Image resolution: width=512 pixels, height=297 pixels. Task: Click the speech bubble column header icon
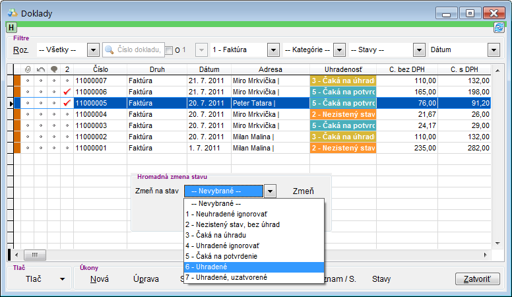53,69
